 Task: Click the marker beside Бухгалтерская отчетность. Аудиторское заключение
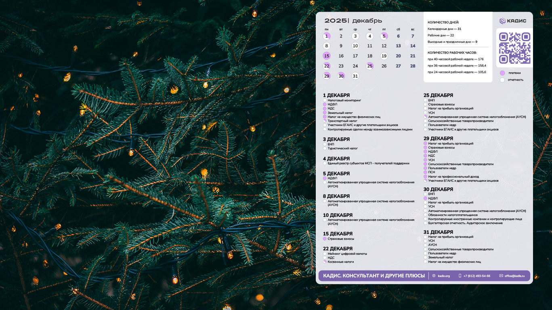tap(425, 223)
